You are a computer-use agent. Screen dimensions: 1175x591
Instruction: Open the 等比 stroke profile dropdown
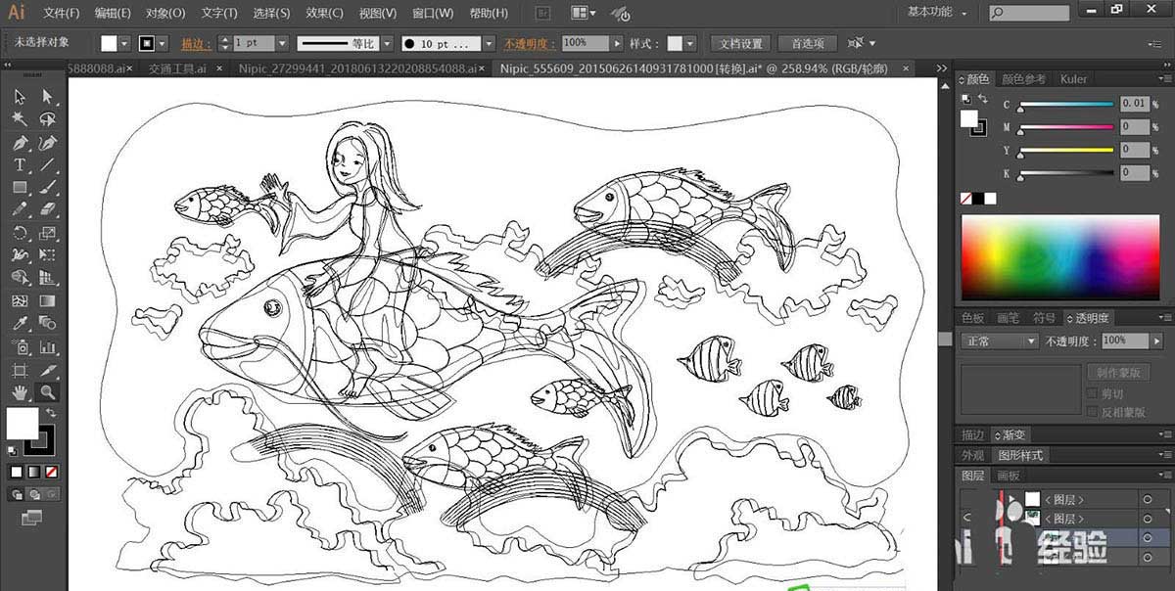click(386, 44)
